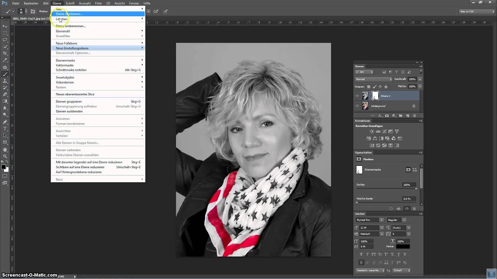Image resolution: width=497 pixels, height=279 pixels.
Task: Click the trash icon in Ebenen panel
Action: click(414, 115)
